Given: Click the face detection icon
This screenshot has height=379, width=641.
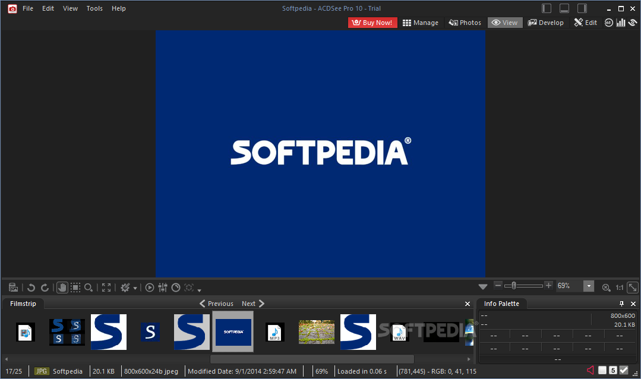Looking at the screenshot, I should pyautogui.click(x=189, y=288).
